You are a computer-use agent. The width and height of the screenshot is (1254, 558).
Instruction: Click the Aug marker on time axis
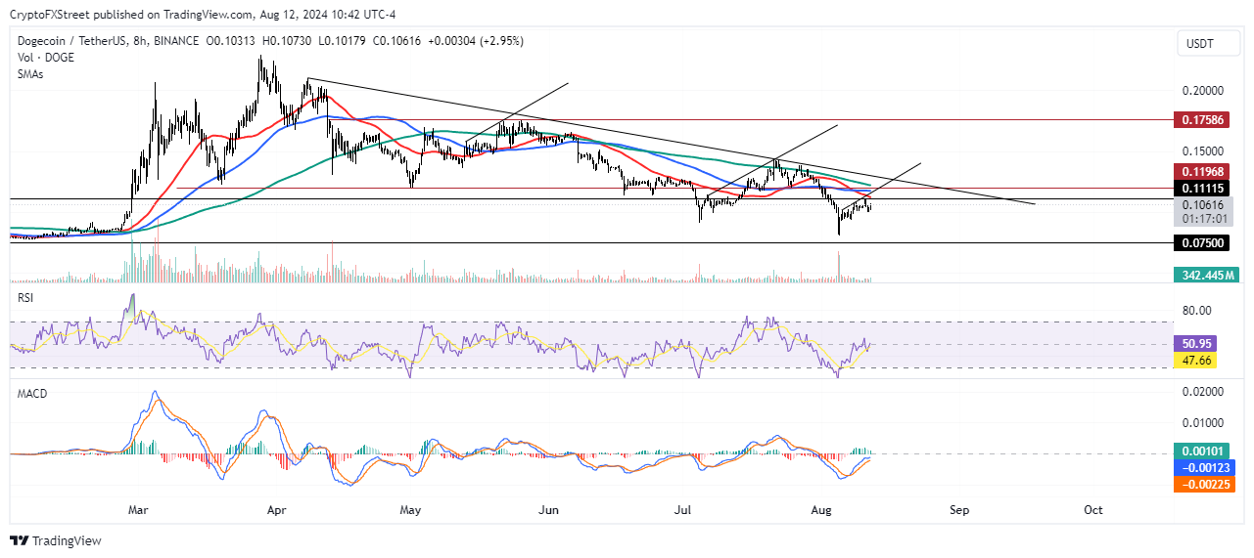822,510
